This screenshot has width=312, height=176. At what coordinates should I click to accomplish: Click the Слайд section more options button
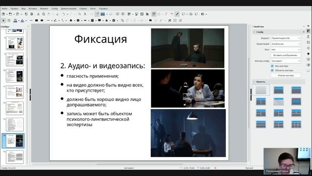pos(304,32)
